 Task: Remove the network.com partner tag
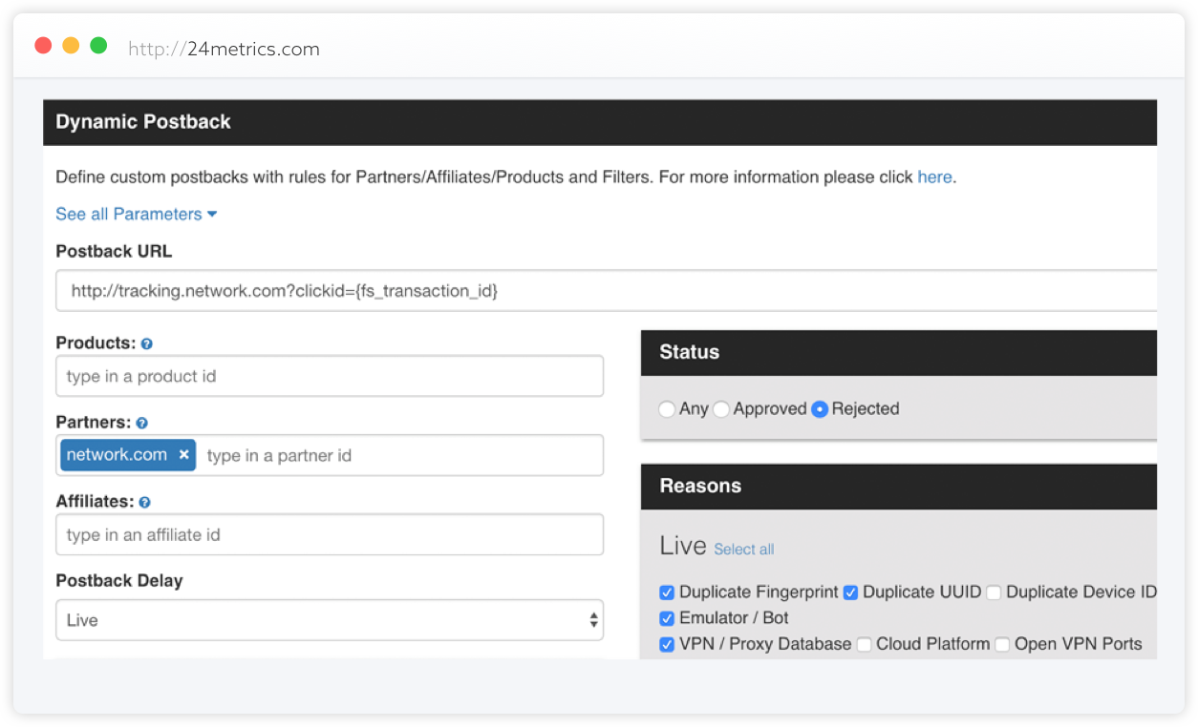coord(184,455)
